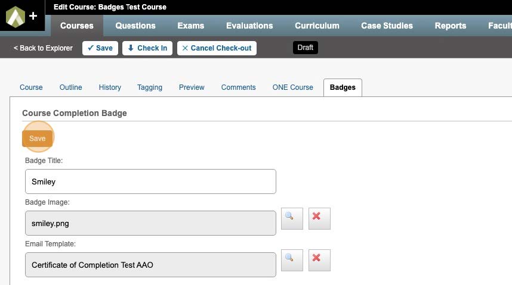Click the app logo icon
This screenshot has height=285, width=512.
click(16, 17)
